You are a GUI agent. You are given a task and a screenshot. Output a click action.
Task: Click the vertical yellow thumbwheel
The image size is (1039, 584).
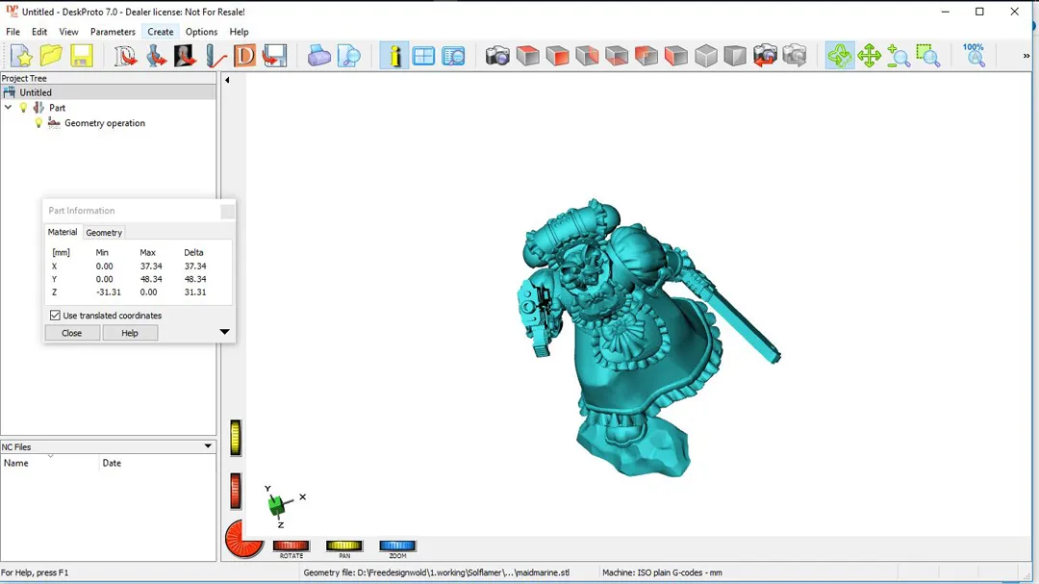[x=236, y=438]
